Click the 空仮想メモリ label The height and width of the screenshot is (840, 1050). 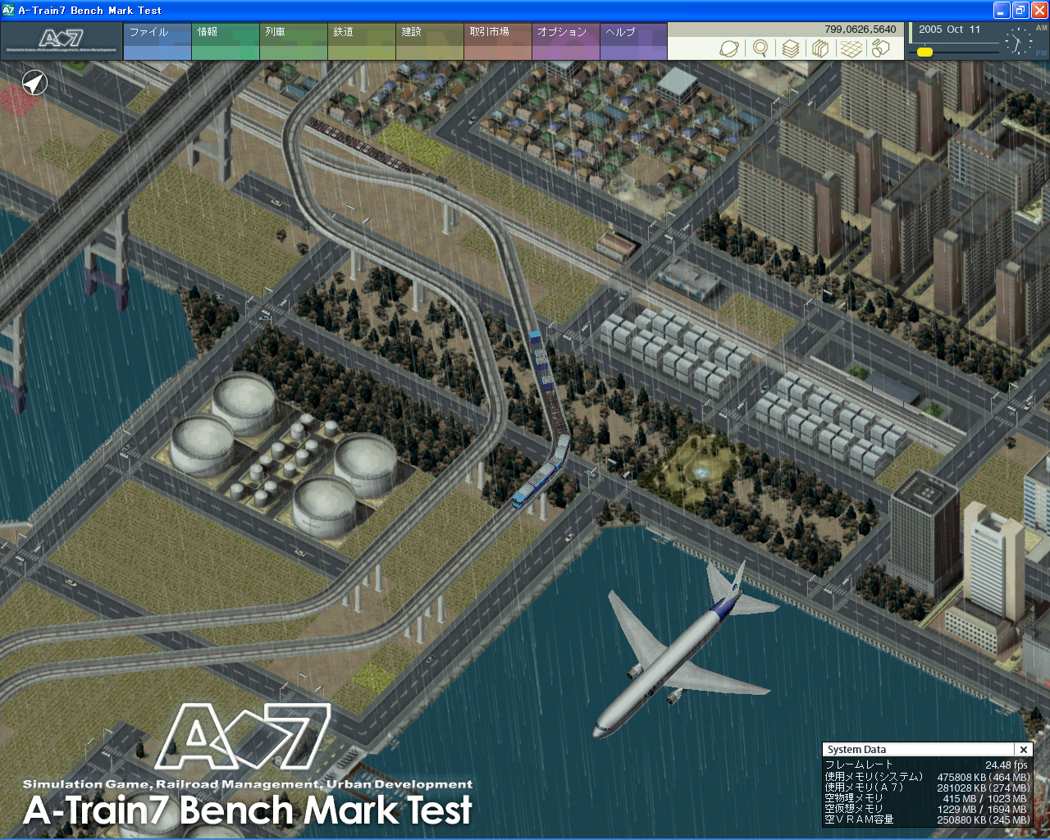pyautogui.click(x=854, y=808)
